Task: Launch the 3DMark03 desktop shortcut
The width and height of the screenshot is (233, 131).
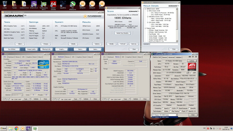Action: coord(82,5)
